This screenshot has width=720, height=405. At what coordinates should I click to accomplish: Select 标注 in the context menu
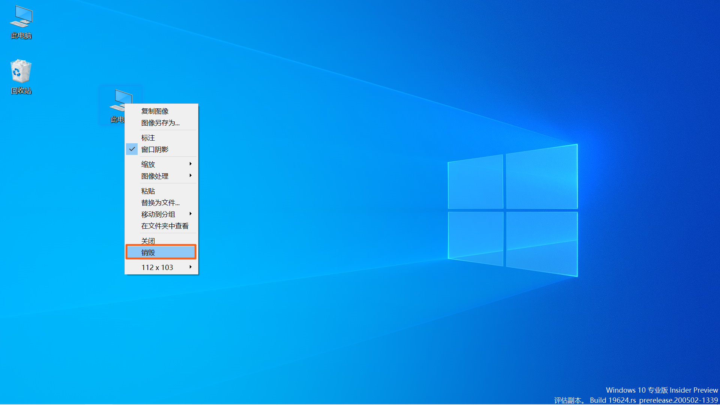click(161, 138)
